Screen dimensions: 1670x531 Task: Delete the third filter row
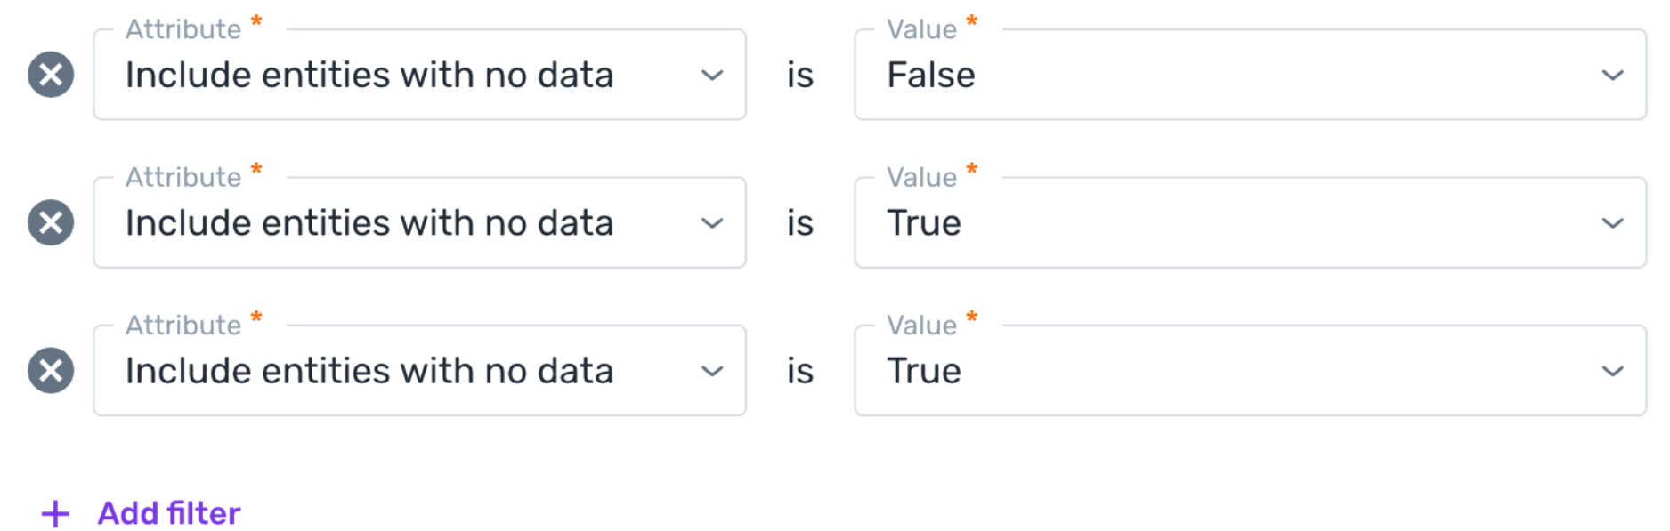(51, 370)
